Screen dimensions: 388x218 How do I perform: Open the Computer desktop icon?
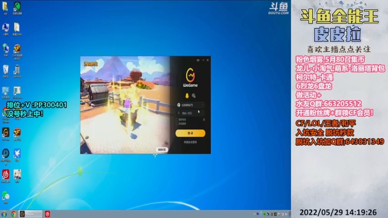5,29
